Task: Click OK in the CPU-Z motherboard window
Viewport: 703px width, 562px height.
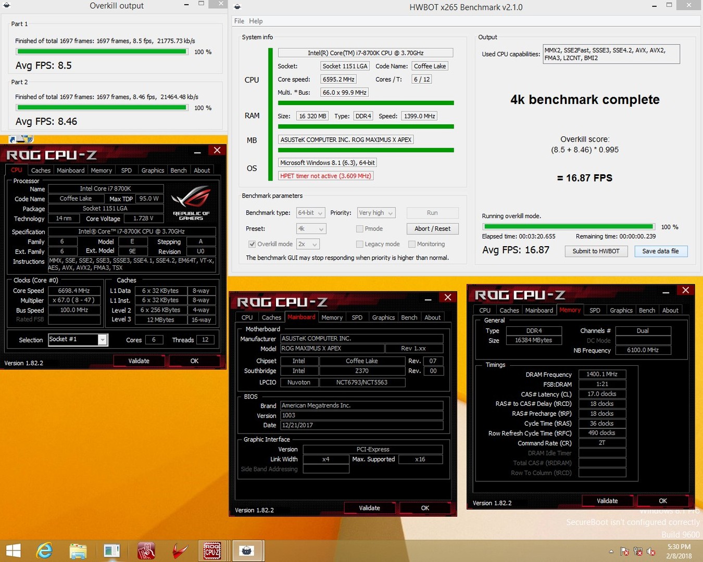Action: coord(425,508)
